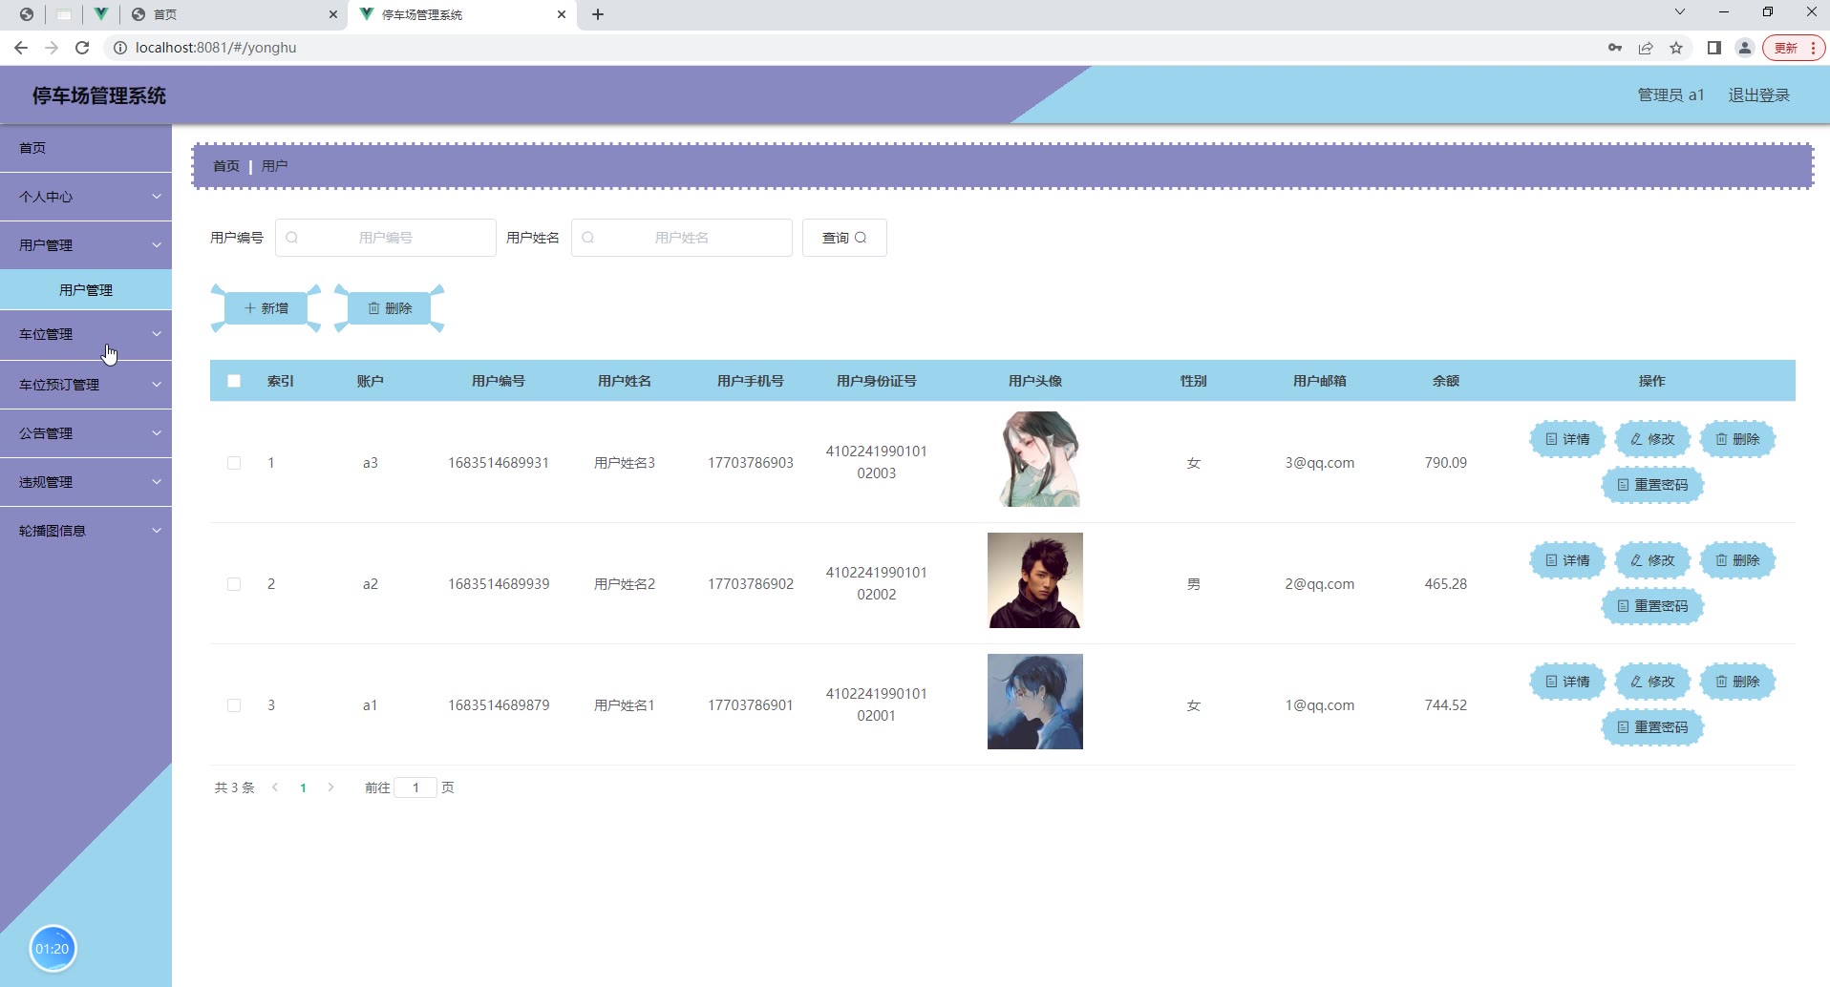Collapse the 用户管理 parent menu
Screen dimensions: 1830x987
[x=86, y=245]
